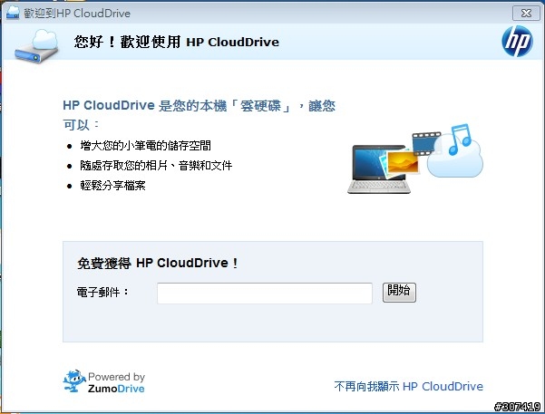
Task: Focus the 電子郵件 email input field
Action: coord(265,294)
